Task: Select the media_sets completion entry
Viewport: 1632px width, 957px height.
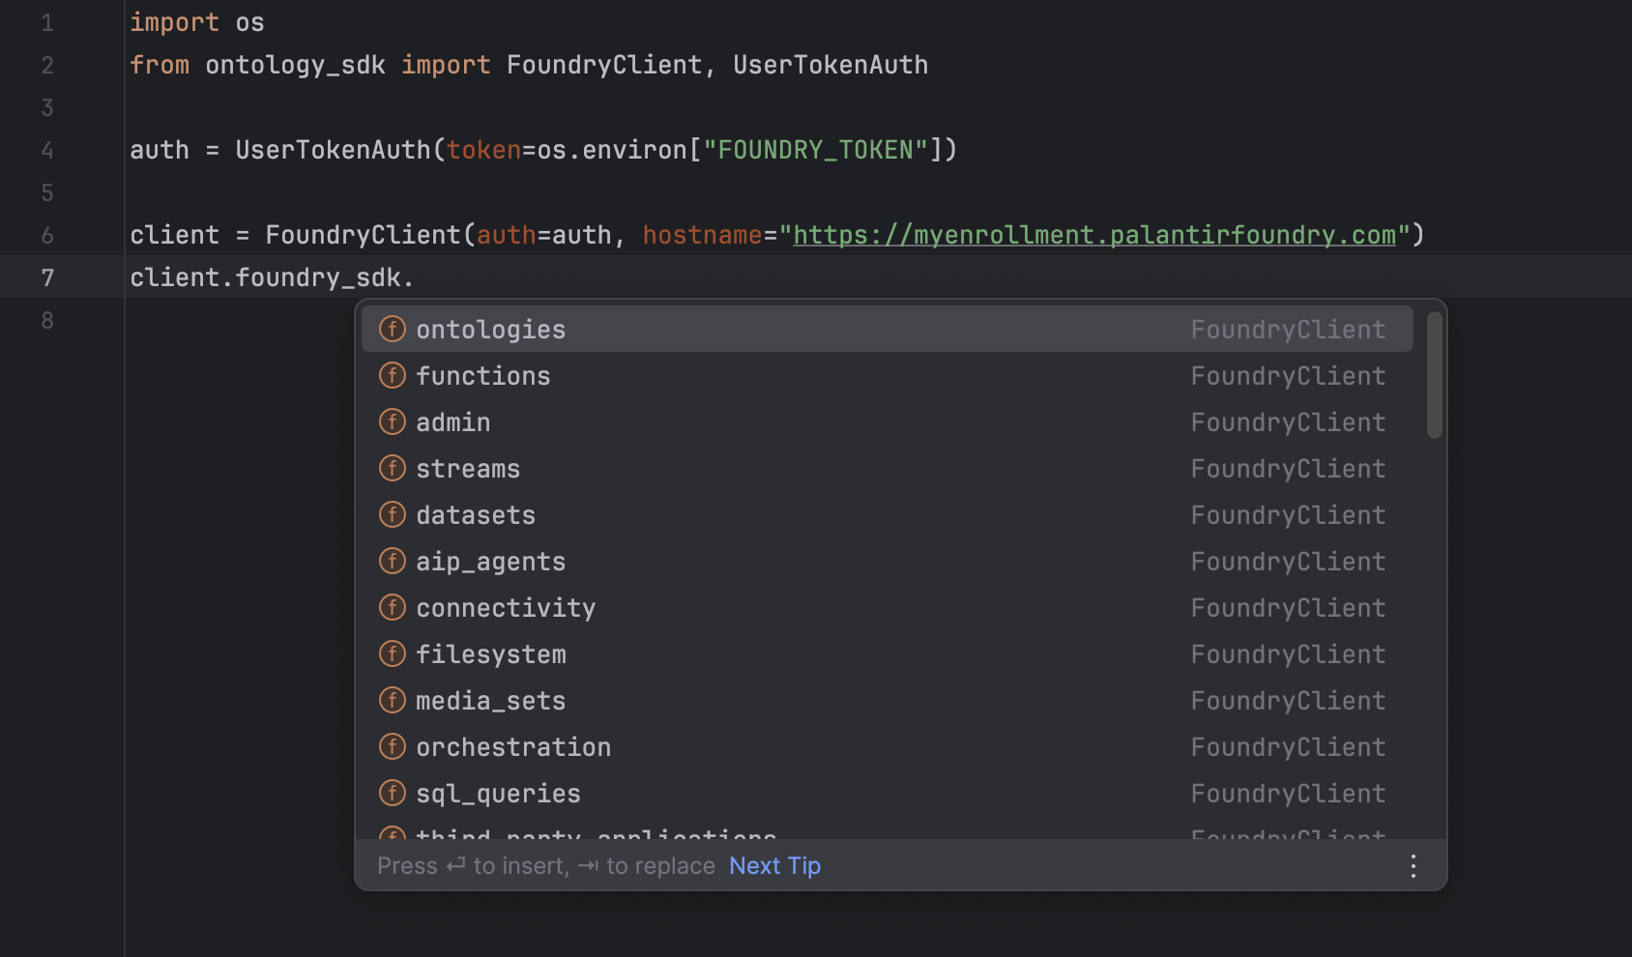Action: (887, 701)
